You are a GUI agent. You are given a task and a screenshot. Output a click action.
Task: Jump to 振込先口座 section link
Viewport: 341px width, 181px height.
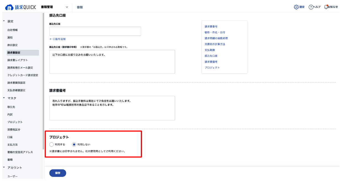(211, 56)
